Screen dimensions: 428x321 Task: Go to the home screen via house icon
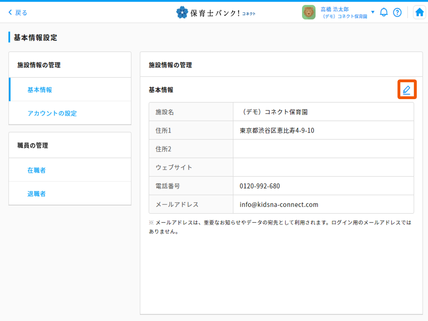point(420,12)
